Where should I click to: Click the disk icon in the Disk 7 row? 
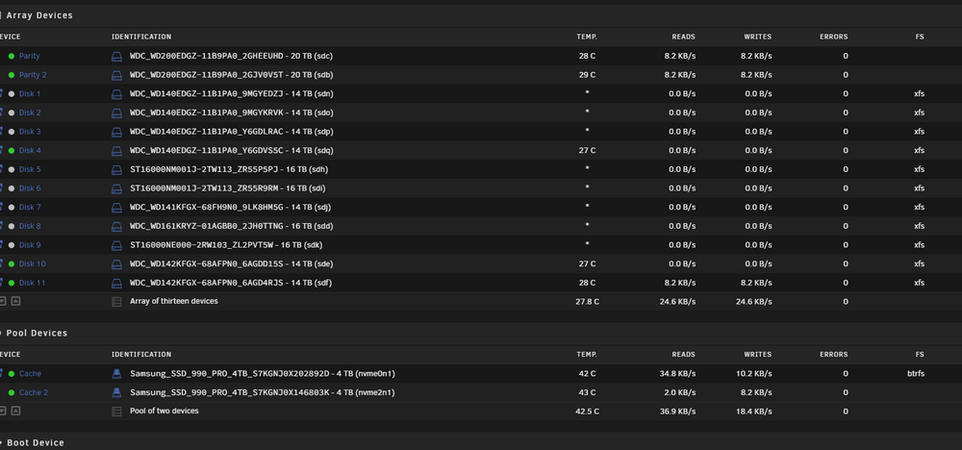click(116, 208)
